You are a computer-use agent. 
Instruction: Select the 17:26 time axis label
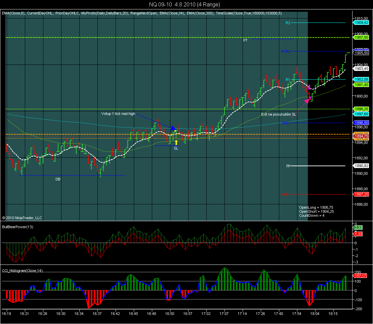[x=260, y=314]
